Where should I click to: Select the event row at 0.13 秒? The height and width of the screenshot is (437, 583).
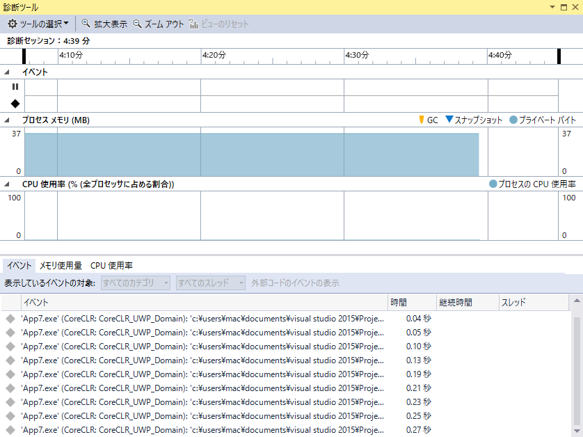(x=285, y=360)
